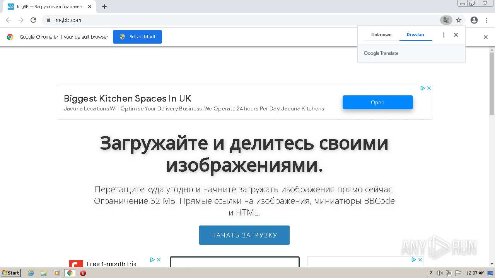Screen dimensions: 495x278
Task: Click AdChoices icon on top banner ad
Action: (423, 88)
